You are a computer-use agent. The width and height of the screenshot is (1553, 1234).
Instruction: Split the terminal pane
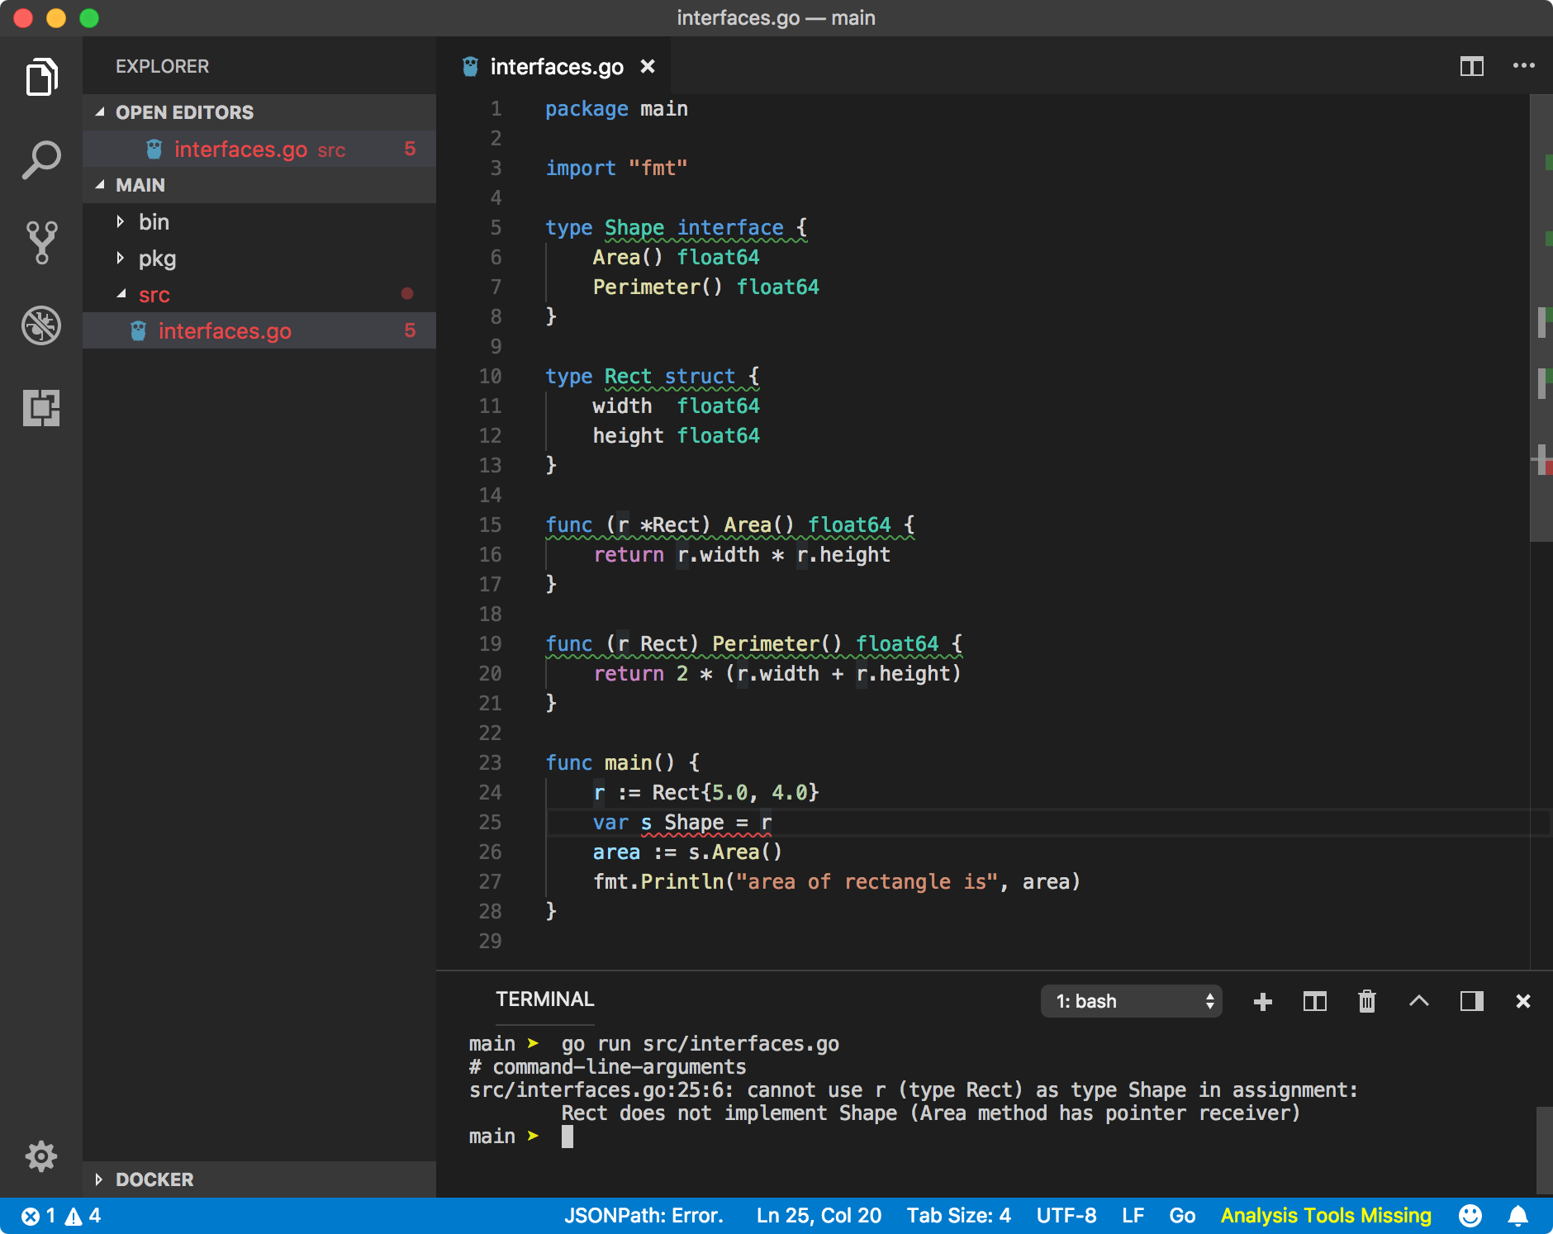click(x=1314, y=1001)
